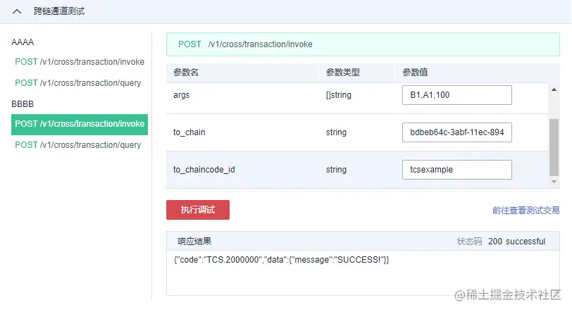
Task: Click the POST endpoint banner at top
Action: click(363, 44)
